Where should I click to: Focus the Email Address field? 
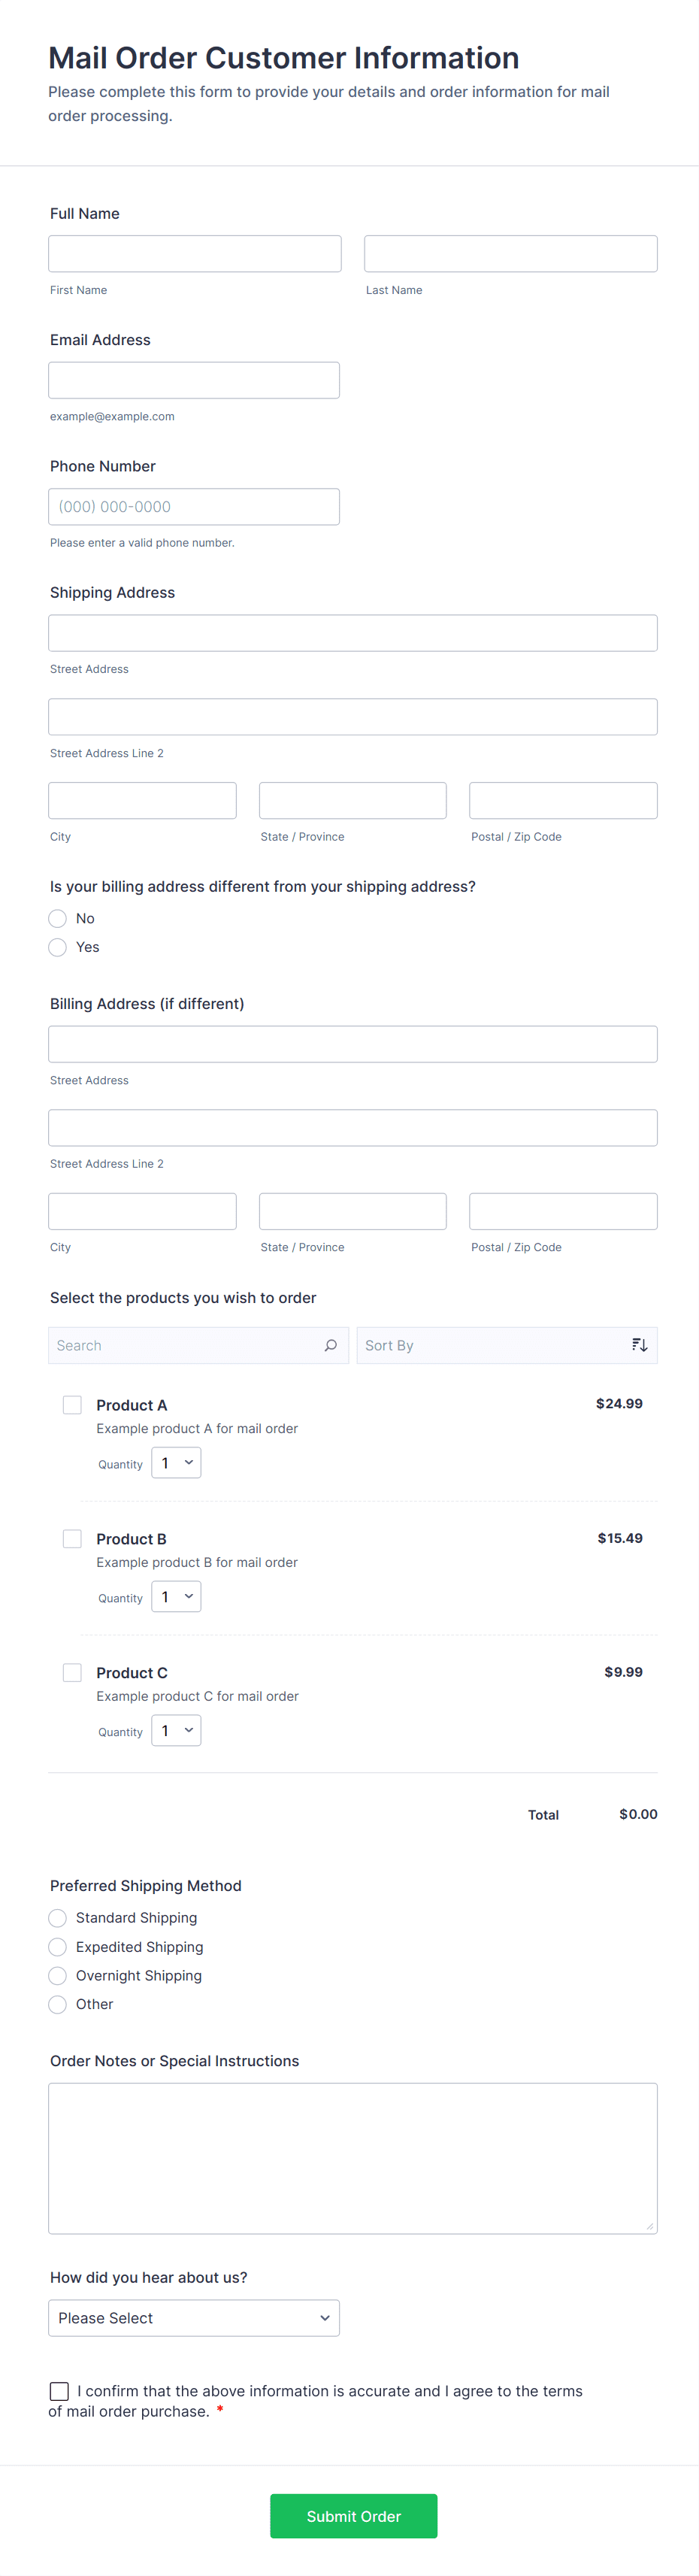(x=194, y=380)
